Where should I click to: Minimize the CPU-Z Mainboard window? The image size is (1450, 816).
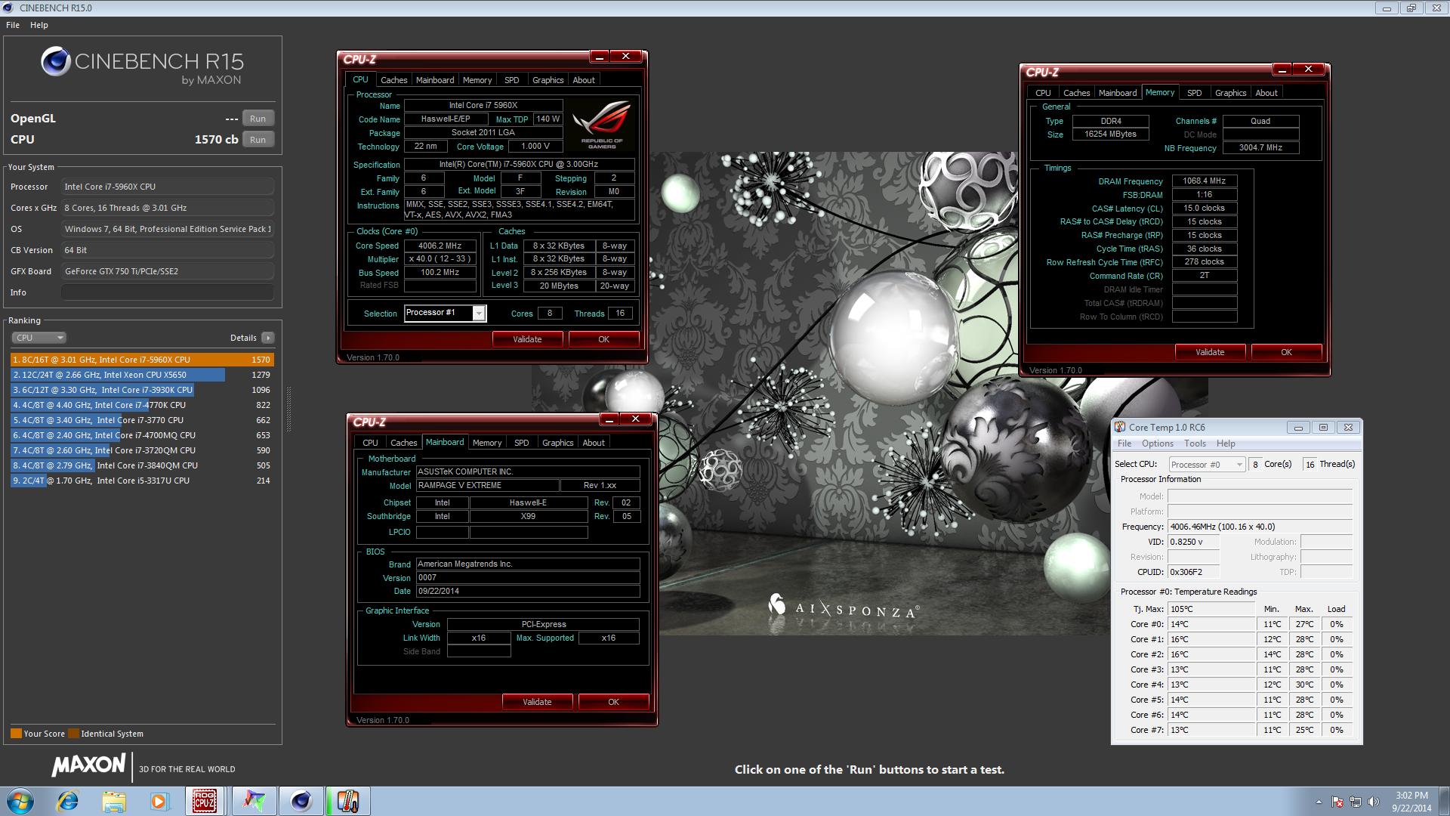[609, 419]
